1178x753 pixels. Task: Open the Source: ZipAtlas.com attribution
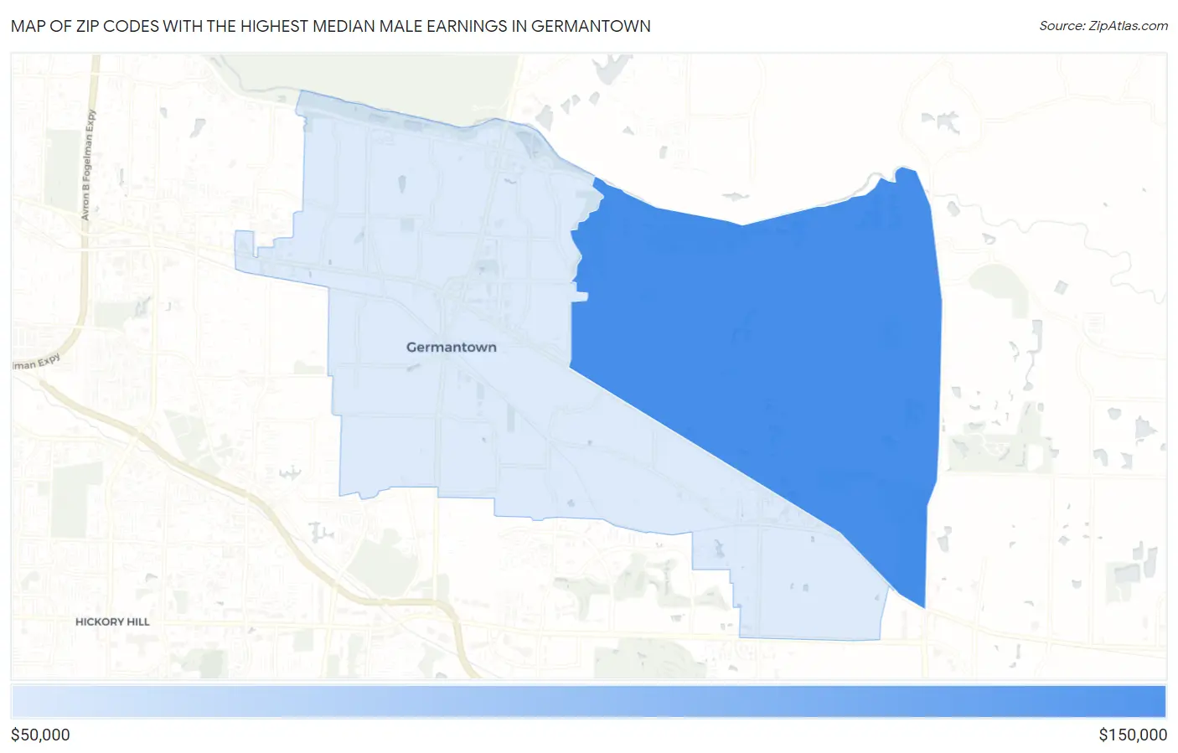(1103, 26)
